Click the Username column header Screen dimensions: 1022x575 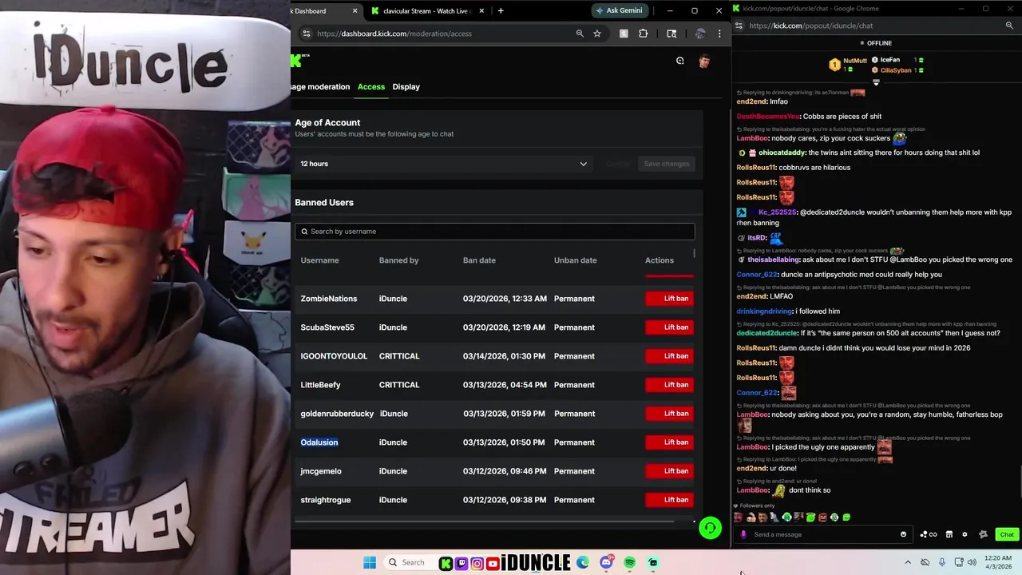click(319, 260)
